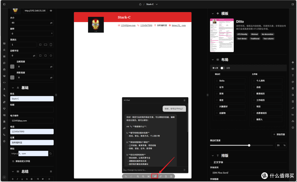Select square corner border radius option
Viewport: 297px width, 182px height.
point(40,56)
